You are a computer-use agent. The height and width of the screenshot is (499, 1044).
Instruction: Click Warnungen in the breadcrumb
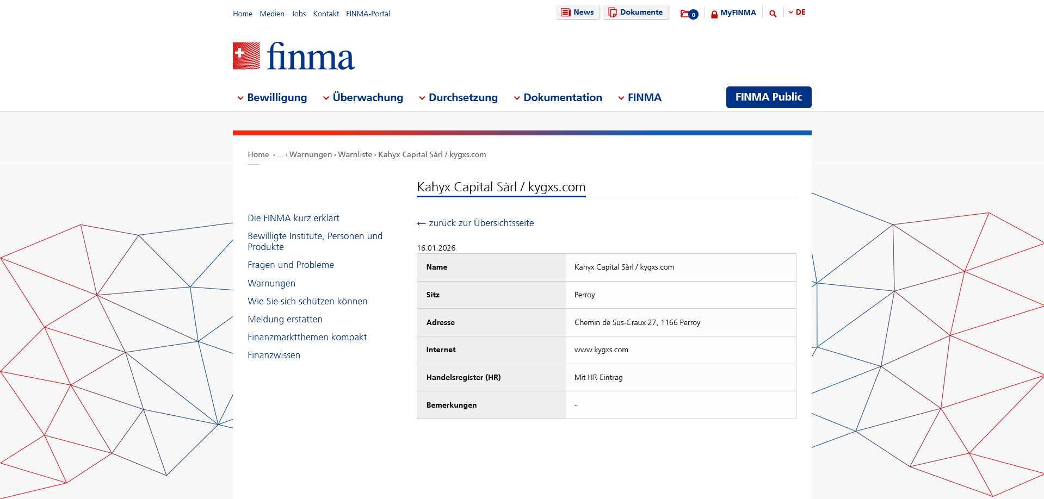(x=311, y=155)
